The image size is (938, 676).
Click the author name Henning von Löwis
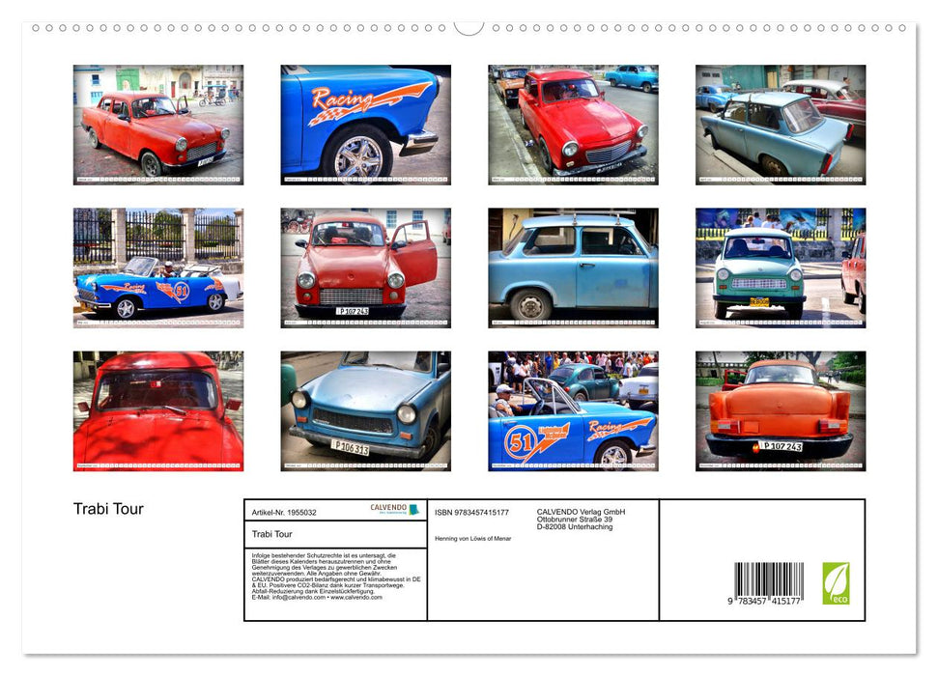473,539
